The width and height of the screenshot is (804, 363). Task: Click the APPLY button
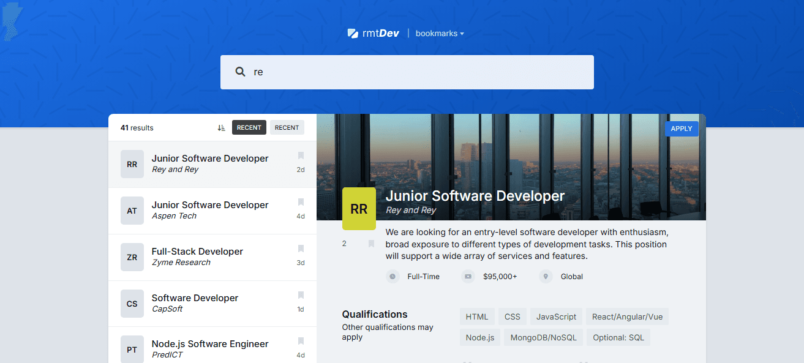[x=682, y=129]
